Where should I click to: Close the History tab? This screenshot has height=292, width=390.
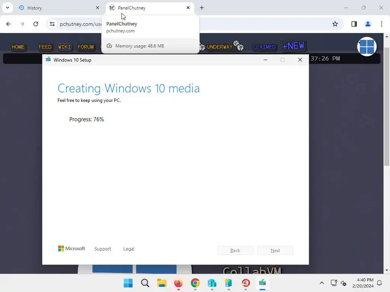pyautogui.click(x=97, y=8)
